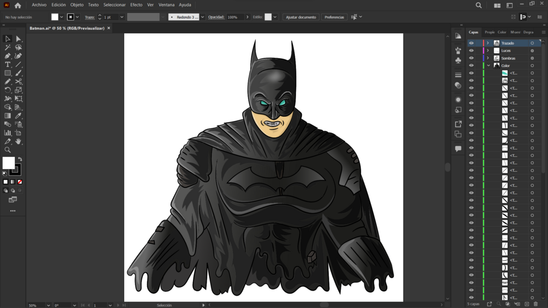548x308 pixels.
Task: Choose the Scissors tool
Action: [18, 82]
